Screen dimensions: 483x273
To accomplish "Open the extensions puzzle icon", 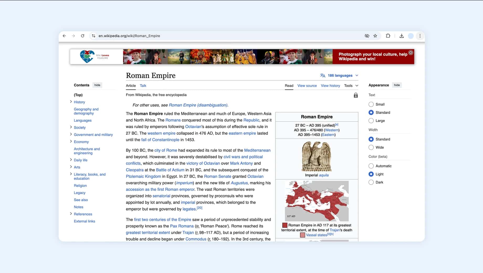I will point(388,36).
